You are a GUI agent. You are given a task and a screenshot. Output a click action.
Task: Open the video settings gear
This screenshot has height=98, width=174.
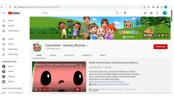[x=77, y=90]
